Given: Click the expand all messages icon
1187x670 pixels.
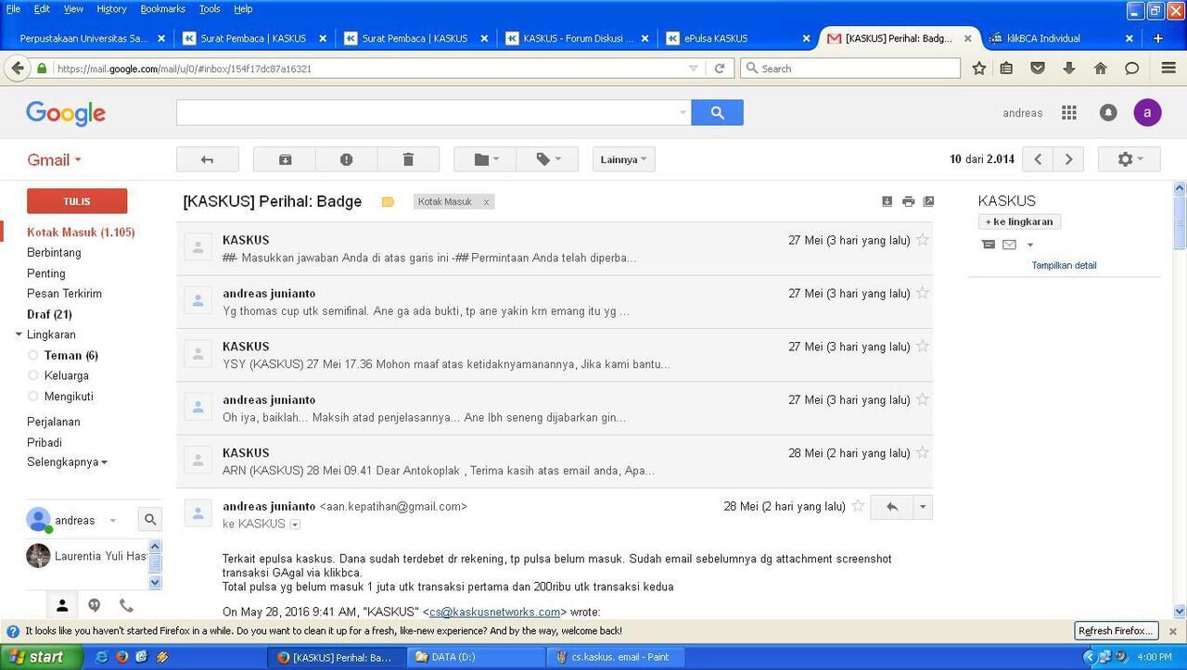Looking at the screenshot, I should 887,201.
